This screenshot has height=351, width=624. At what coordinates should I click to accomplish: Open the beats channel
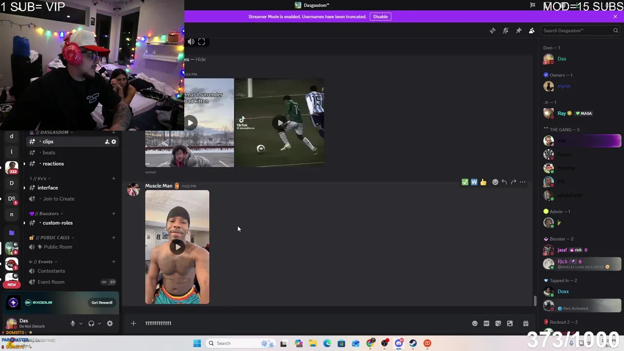[72, 153]
